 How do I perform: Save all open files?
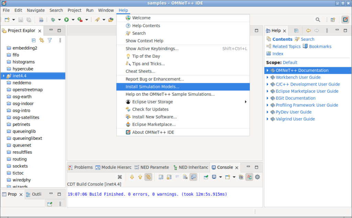(29, 20)
